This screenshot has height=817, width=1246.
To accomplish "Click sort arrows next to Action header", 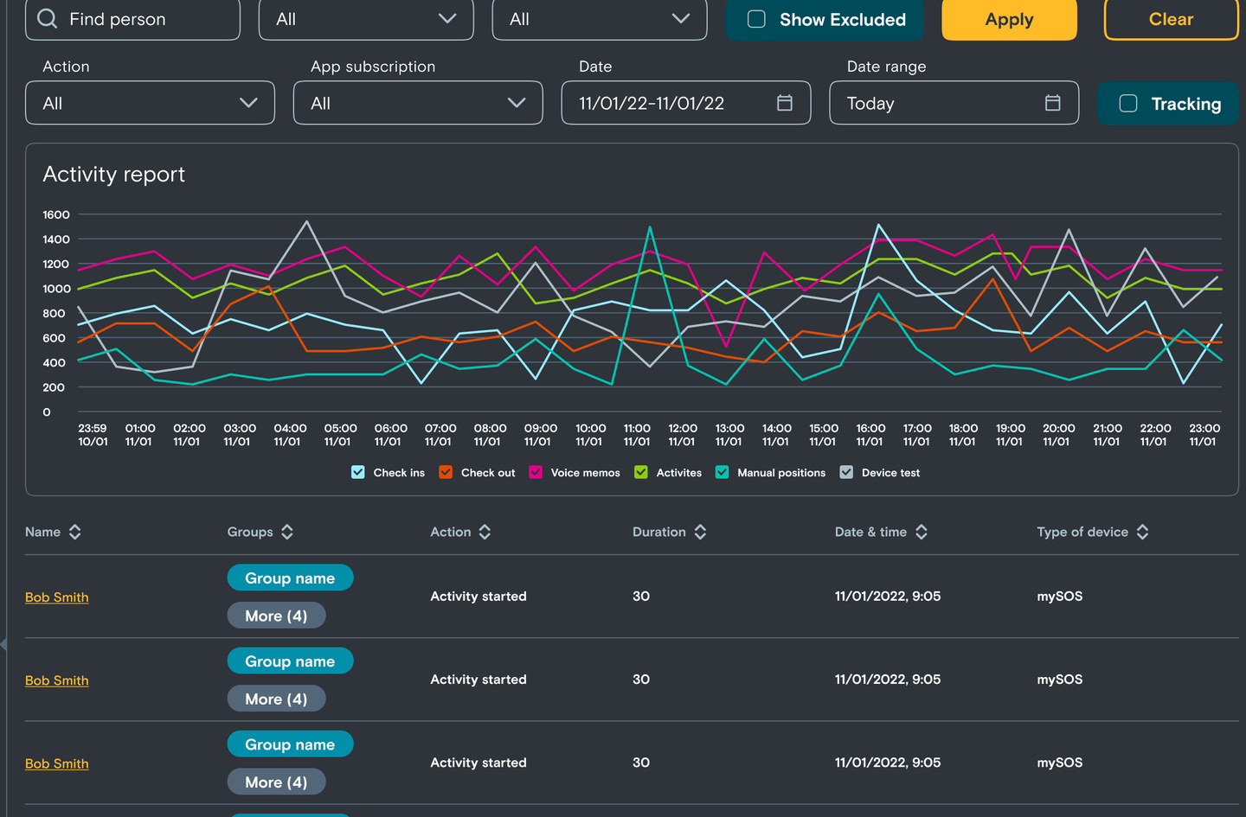I will [x=485, y=532].
